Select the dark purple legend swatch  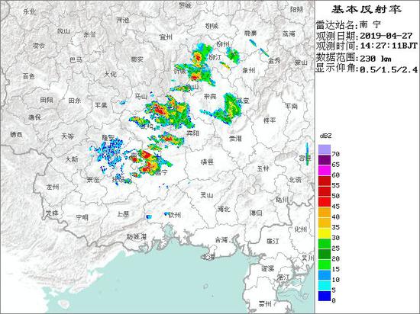coord(325,160)
